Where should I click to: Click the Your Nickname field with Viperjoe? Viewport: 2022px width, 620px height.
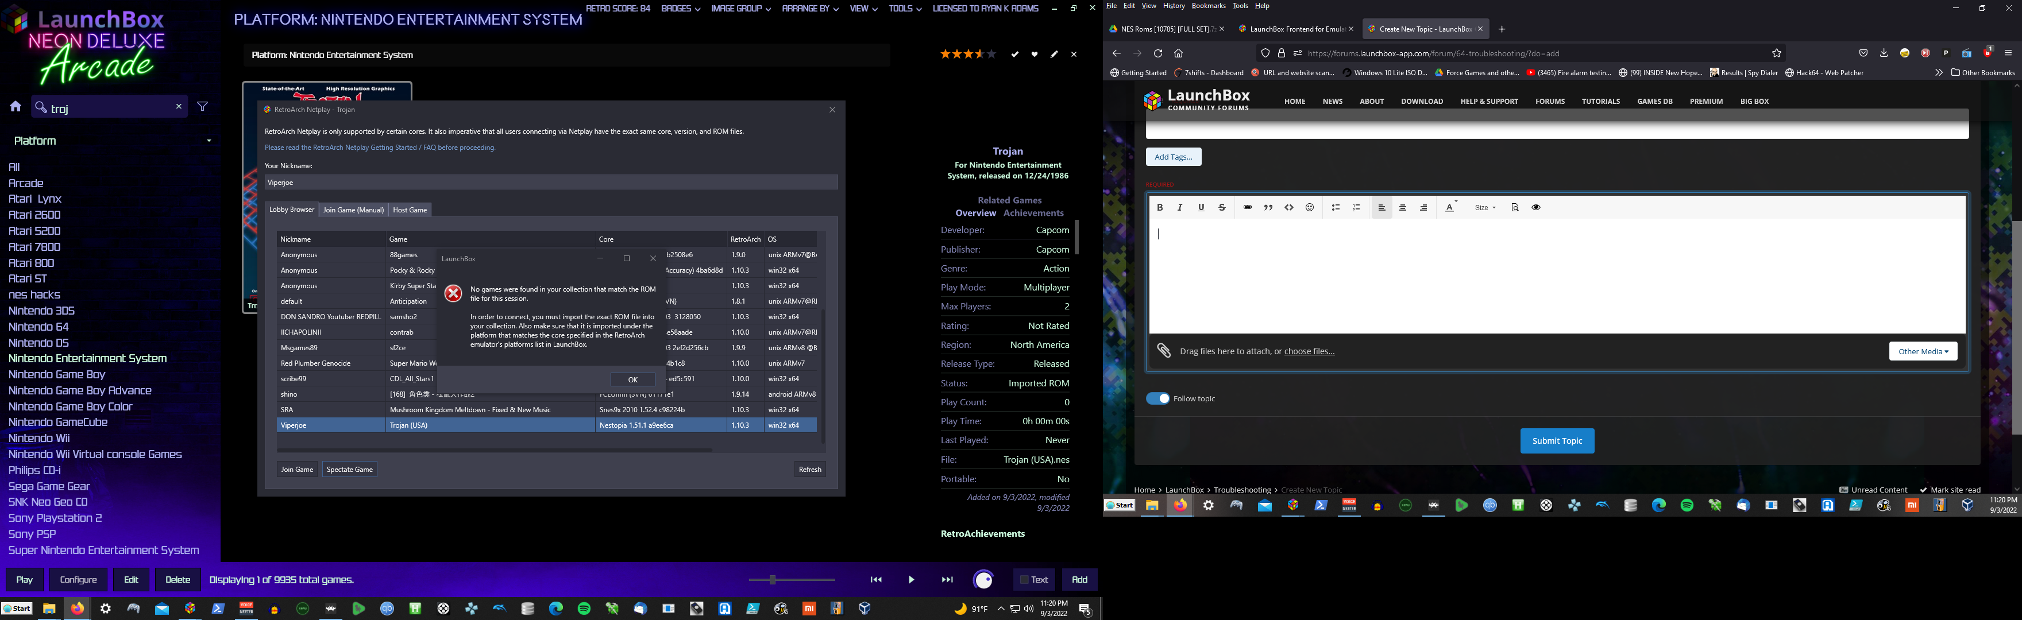(551, 183)
